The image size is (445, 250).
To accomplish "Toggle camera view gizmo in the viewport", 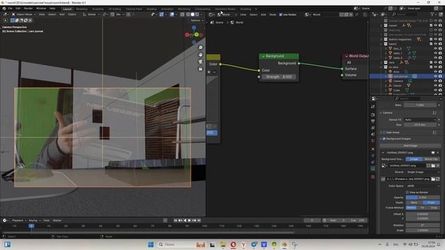I will click(x=200, y=62).
